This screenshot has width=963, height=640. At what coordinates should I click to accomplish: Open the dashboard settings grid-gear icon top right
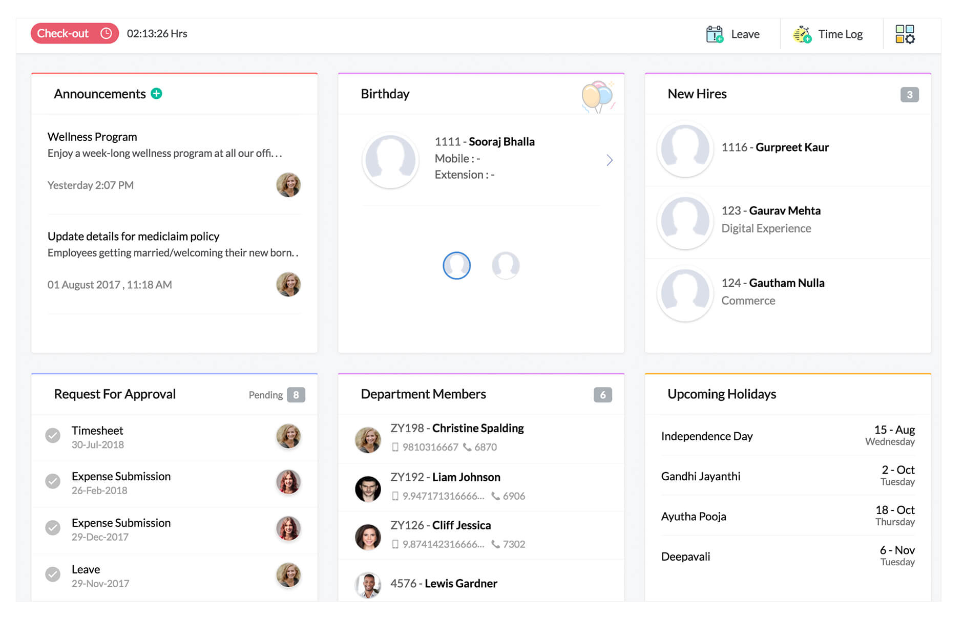905,34
